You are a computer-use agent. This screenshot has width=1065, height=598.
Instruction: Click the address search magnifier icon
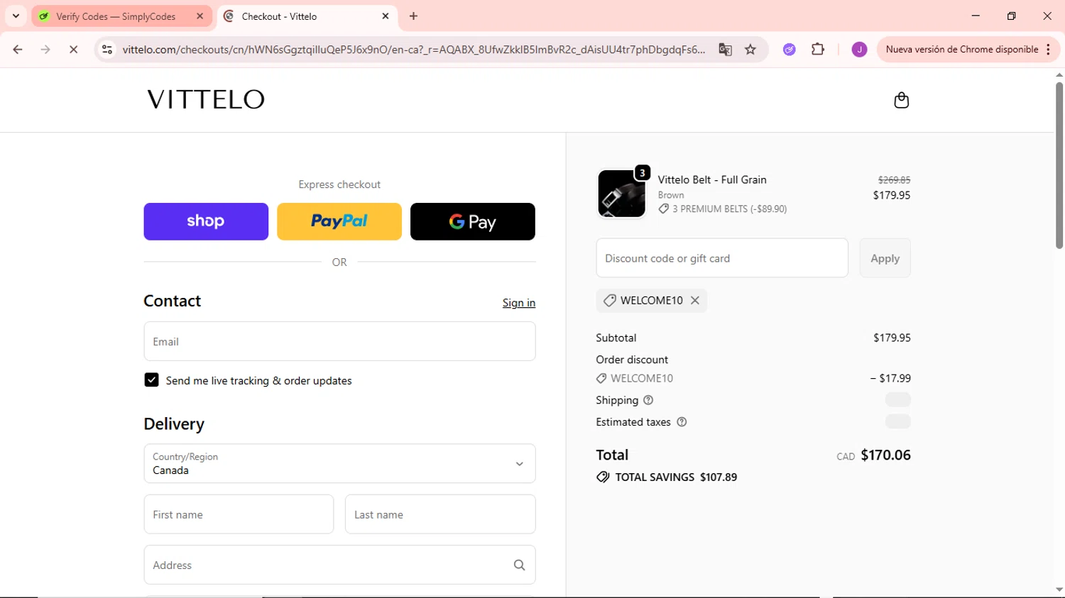[519, 565]
